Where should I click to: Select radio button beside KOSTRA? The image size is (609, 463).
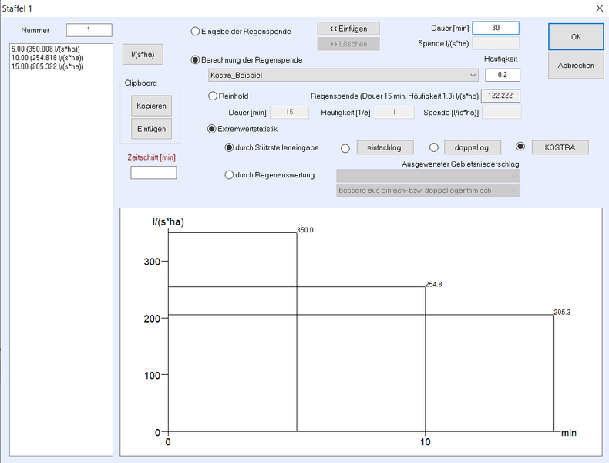(520, 146)
